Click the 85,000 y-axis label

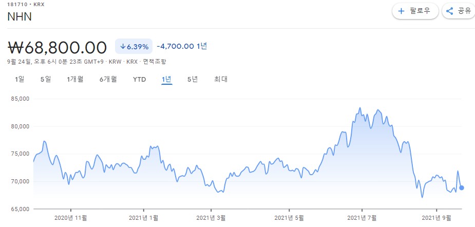[20, 99]
